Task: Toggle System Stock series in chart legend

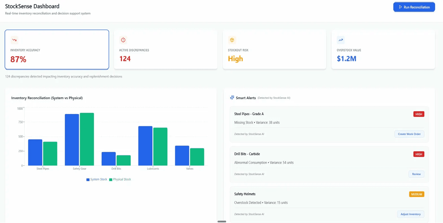Action: 97,179
